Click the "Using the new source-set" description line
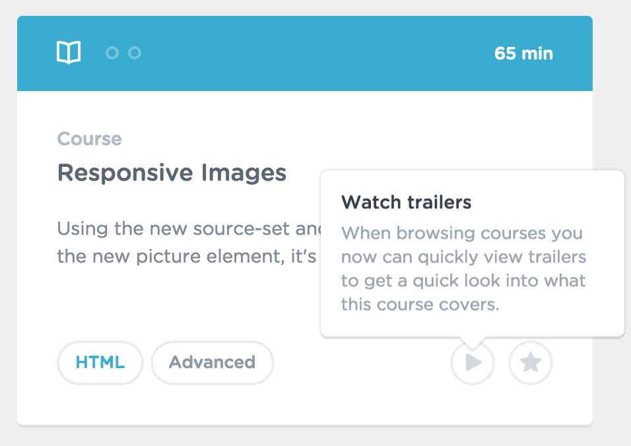The image size is (631, 446). coord(189,229)
